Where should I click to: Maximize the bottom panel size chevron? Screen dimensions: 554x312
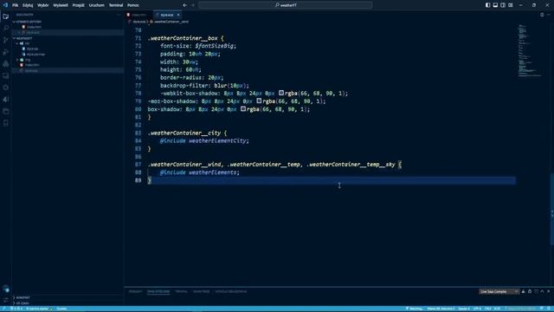(543, 291)
